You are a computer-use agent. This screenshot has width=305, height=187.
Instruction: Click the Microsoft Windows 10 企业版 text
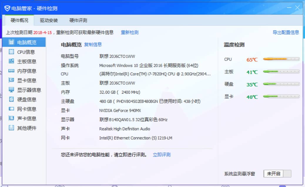click(149, 66)
